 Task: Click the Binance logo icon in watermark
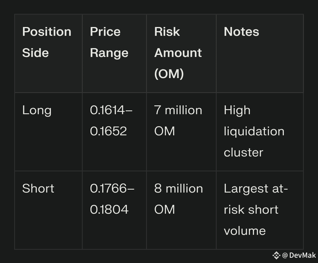276,255
